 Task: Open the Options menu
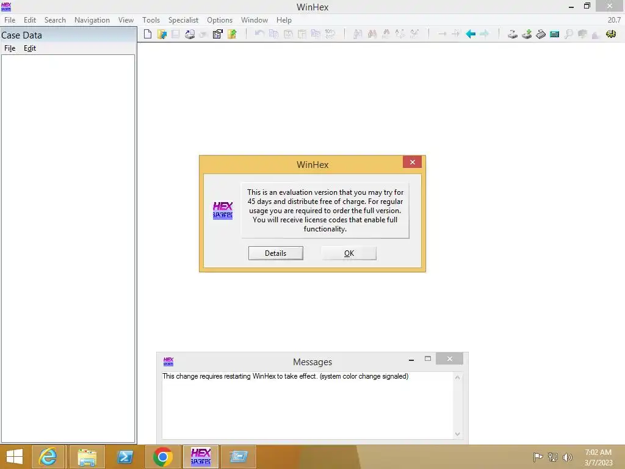[220, 20]
